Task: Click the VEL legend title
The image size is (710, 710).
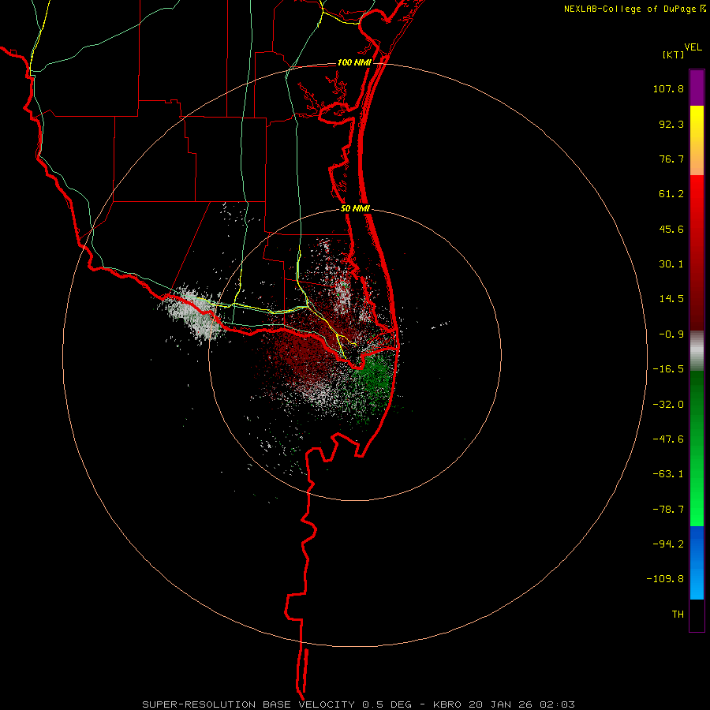Action: [x=693, y=47]
